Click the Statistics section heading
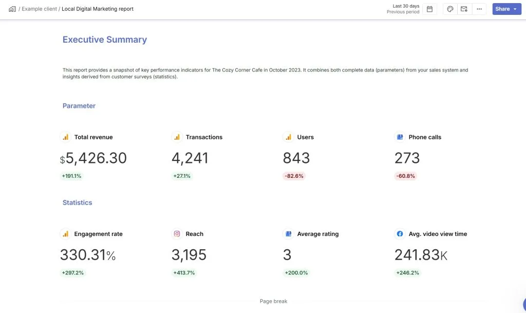Viewport: 526px width, 313px height. click(x=77, y=202)
